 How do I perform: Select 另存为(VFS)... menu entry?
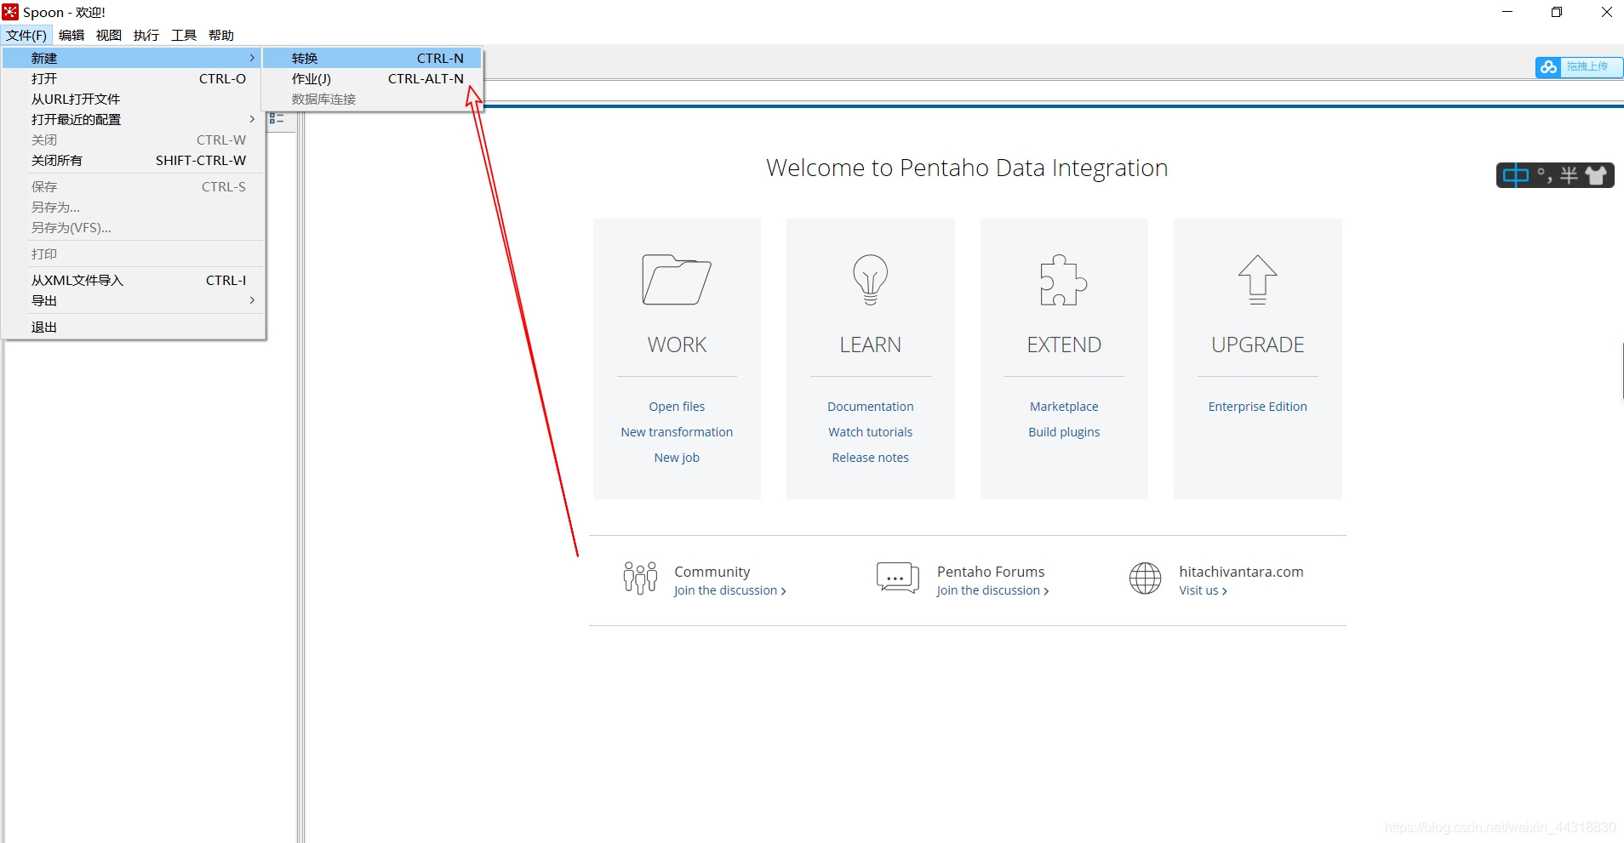click(134, 227)
